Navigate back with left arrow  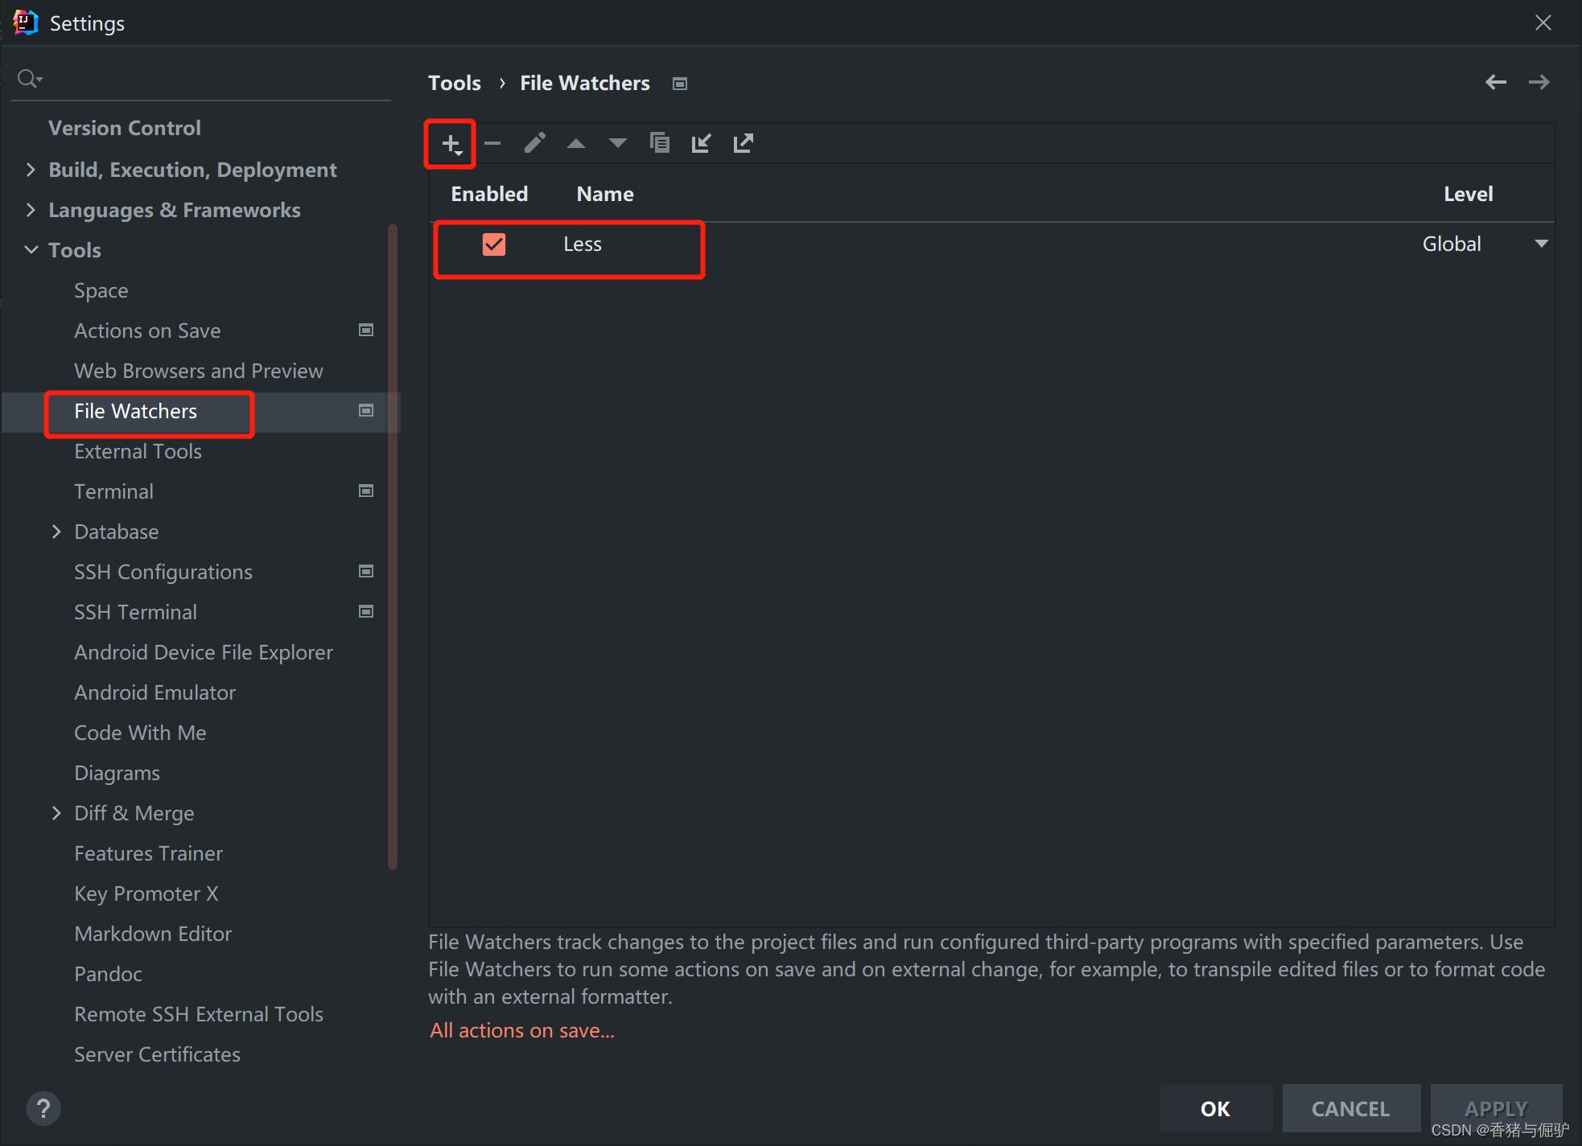[x=1496, y=82]
